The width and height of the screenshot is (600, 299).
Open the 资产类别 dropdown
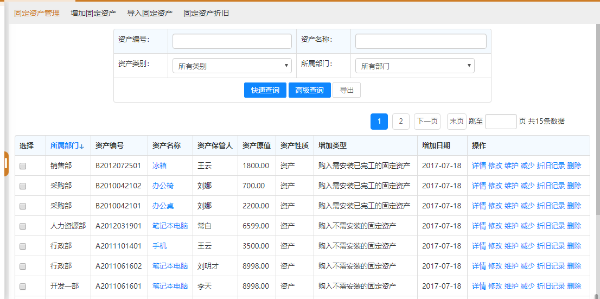(x=232, y=66)
